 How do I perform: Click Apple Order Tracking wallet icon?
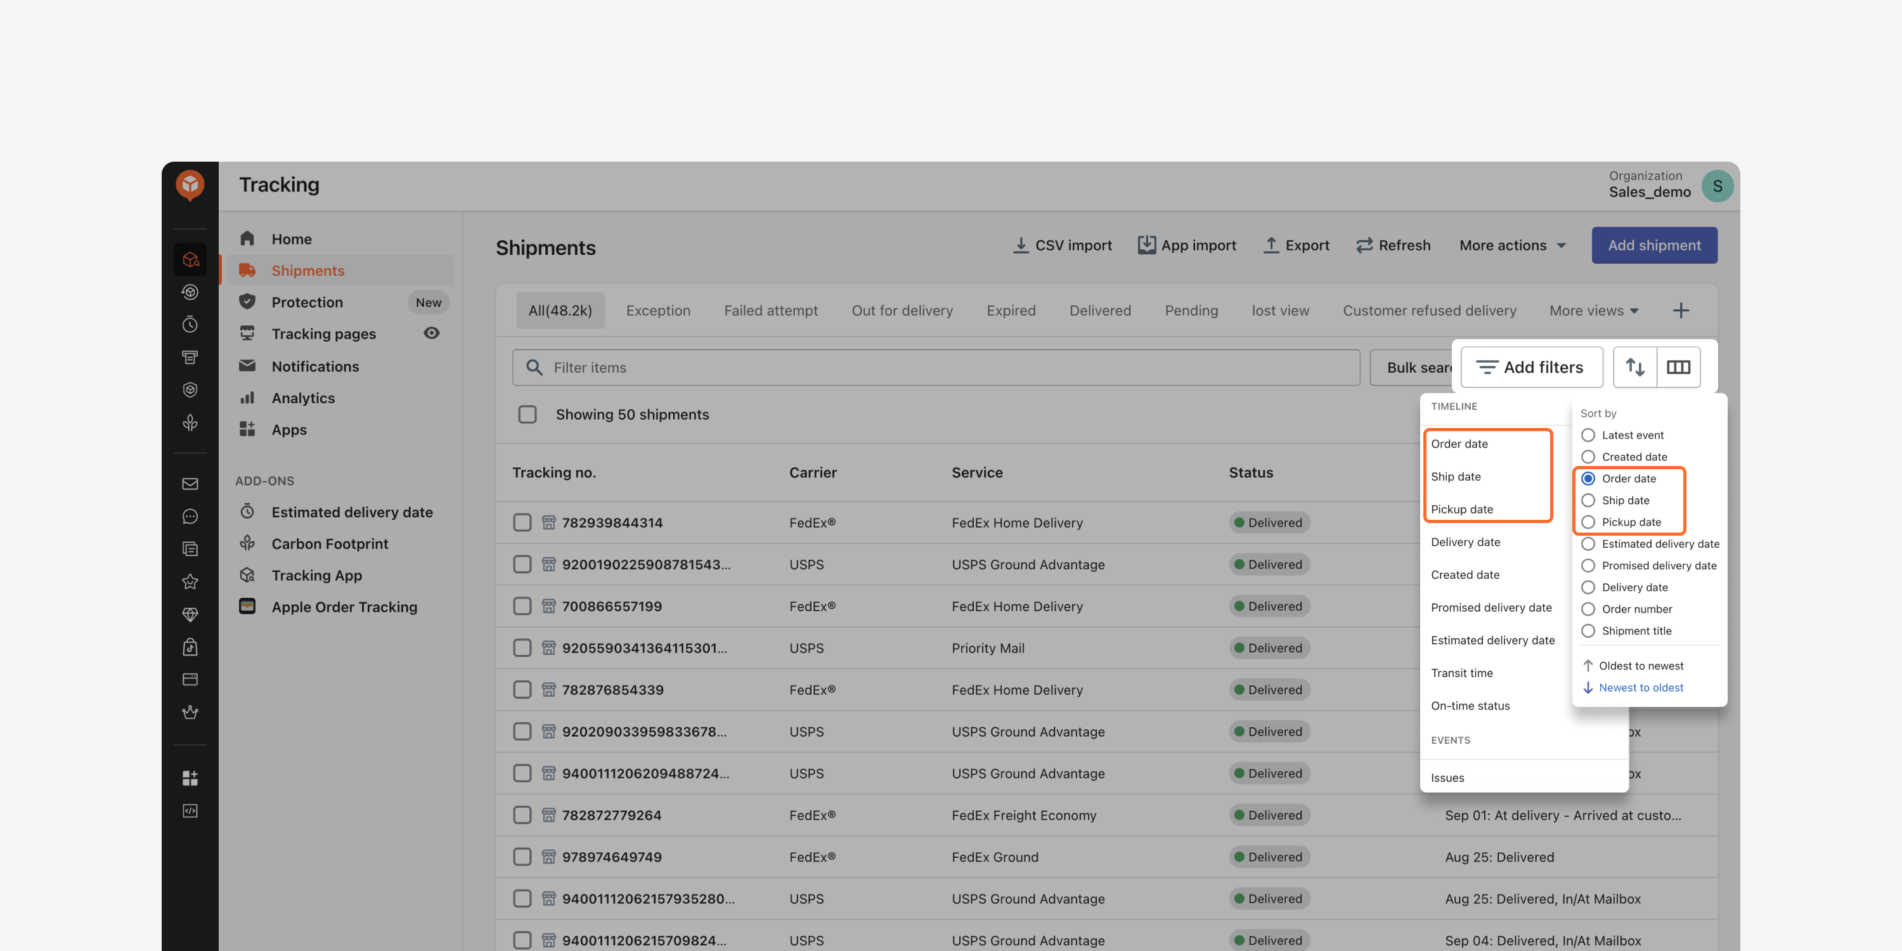click(247, 607)
